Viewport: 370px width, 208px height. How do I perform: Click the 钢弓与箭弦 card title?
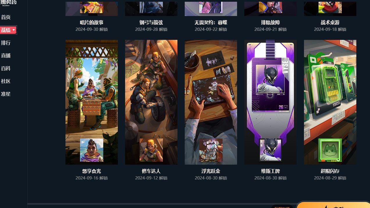[x=151, y=22]
